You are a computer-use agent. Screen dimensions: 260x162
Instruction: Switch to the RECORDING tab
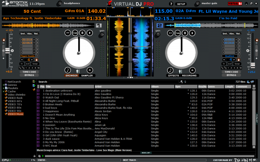tap(189, 75)
